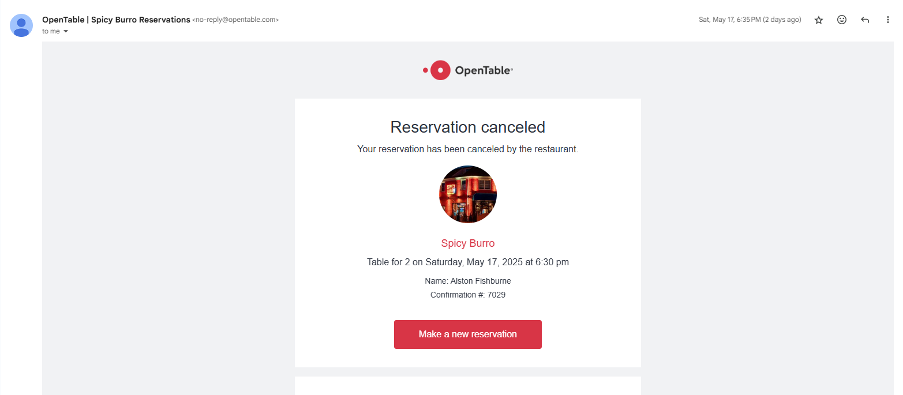Click the reply arrow icon

[865, 20]
